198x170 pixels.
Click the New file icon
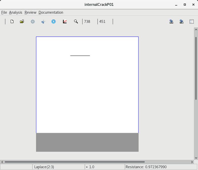(x=12, y=22)
